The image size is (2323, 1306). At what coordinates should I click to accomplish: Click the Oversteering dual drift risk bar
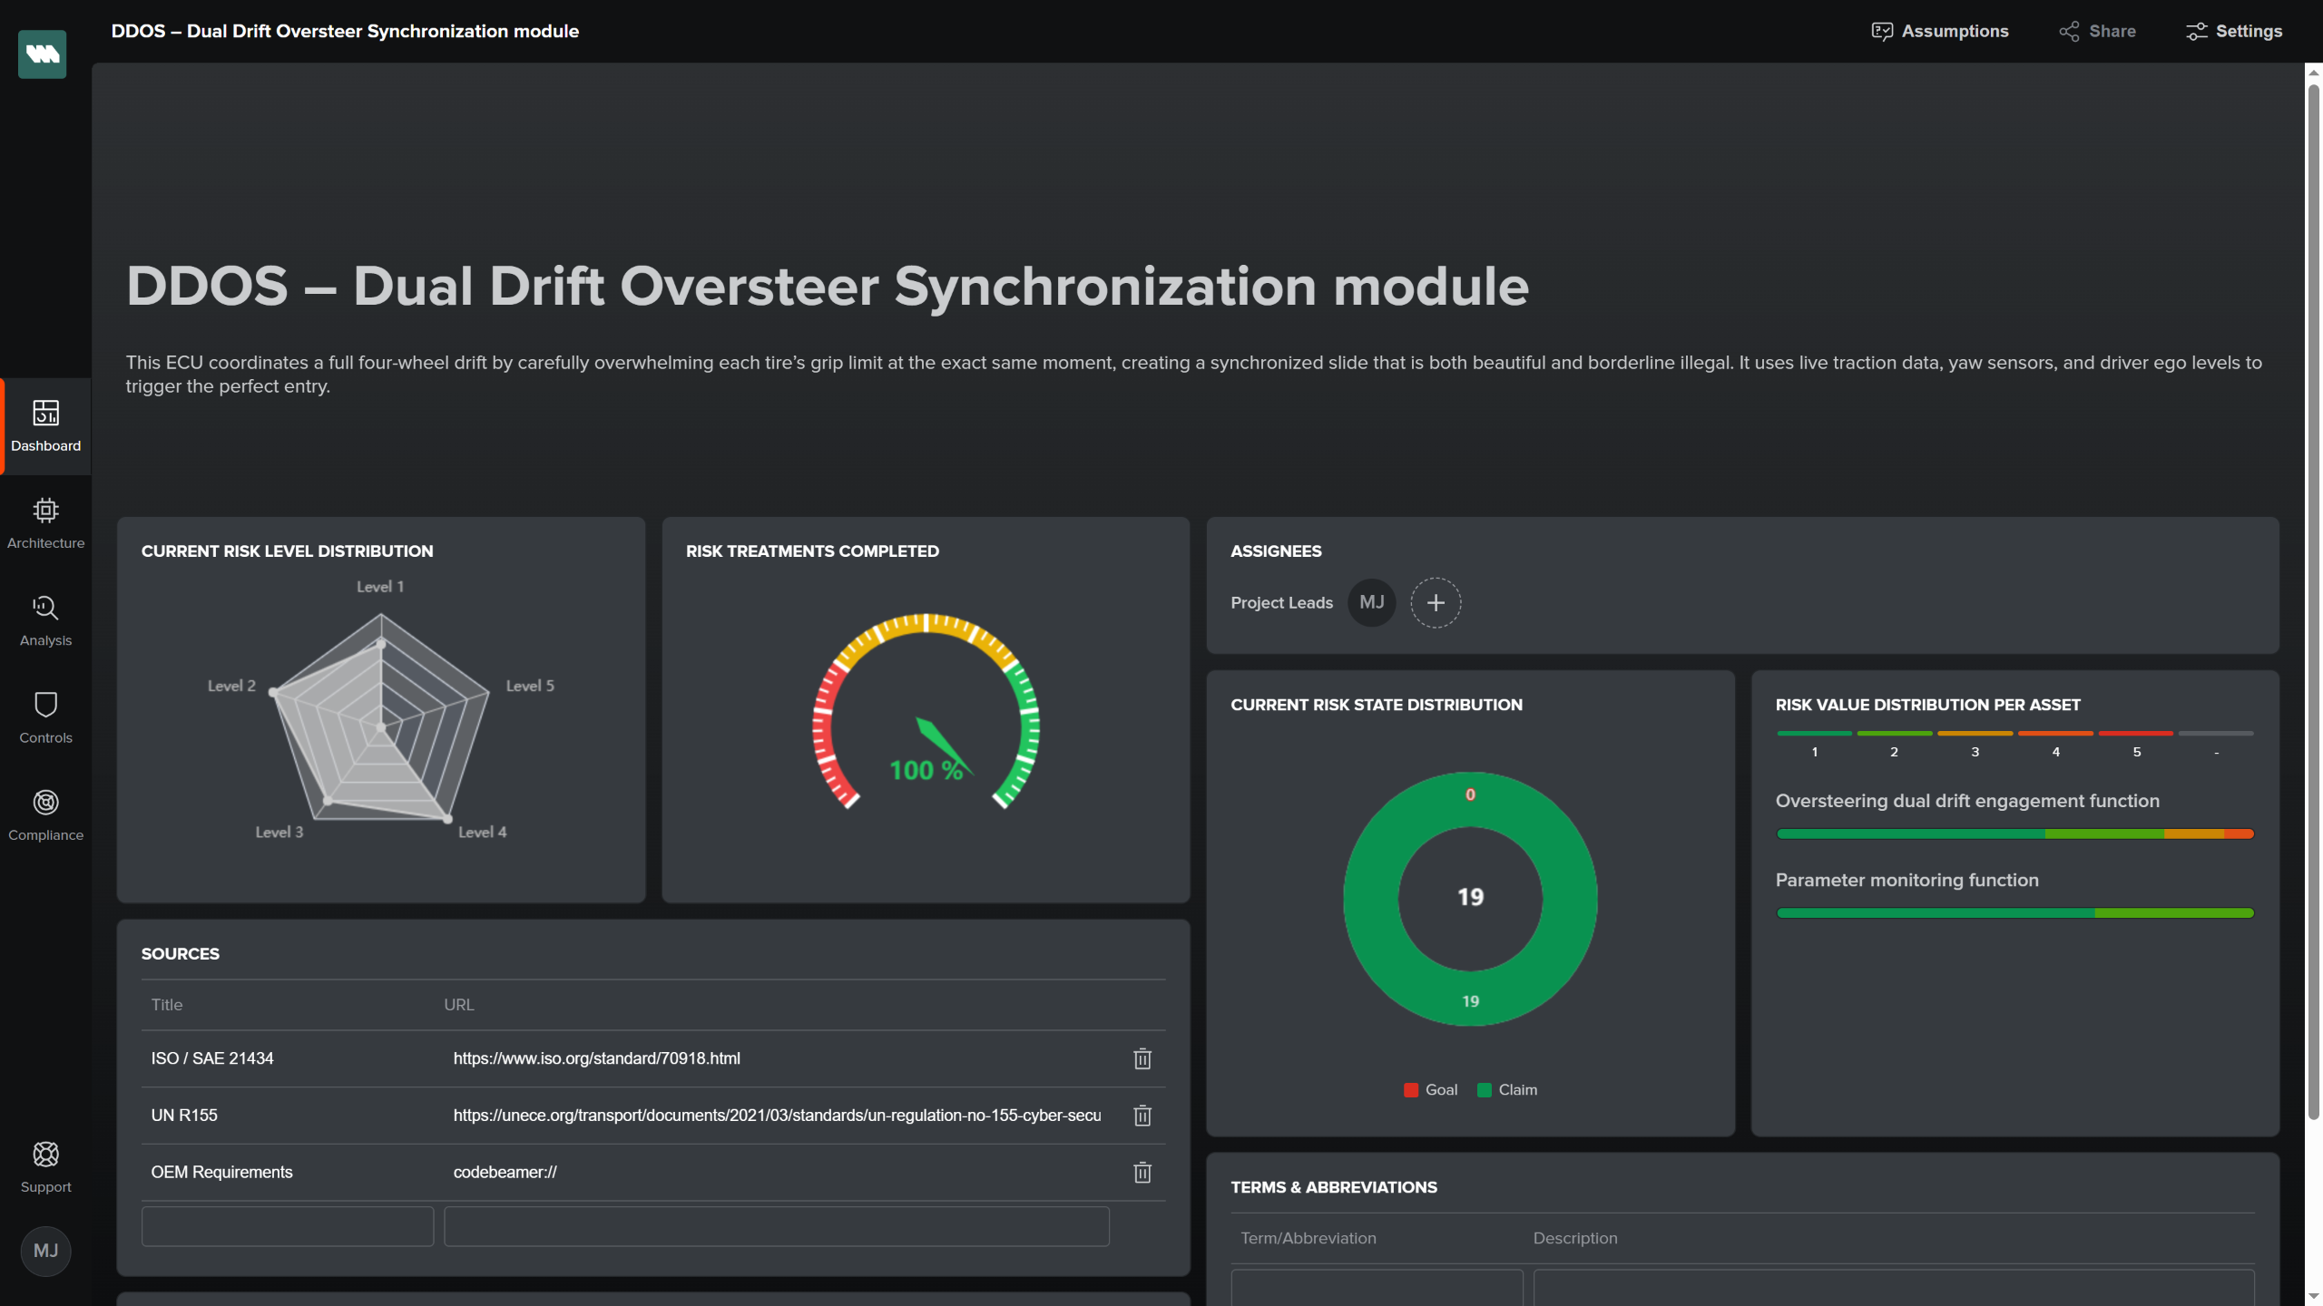pos(2014,833)
